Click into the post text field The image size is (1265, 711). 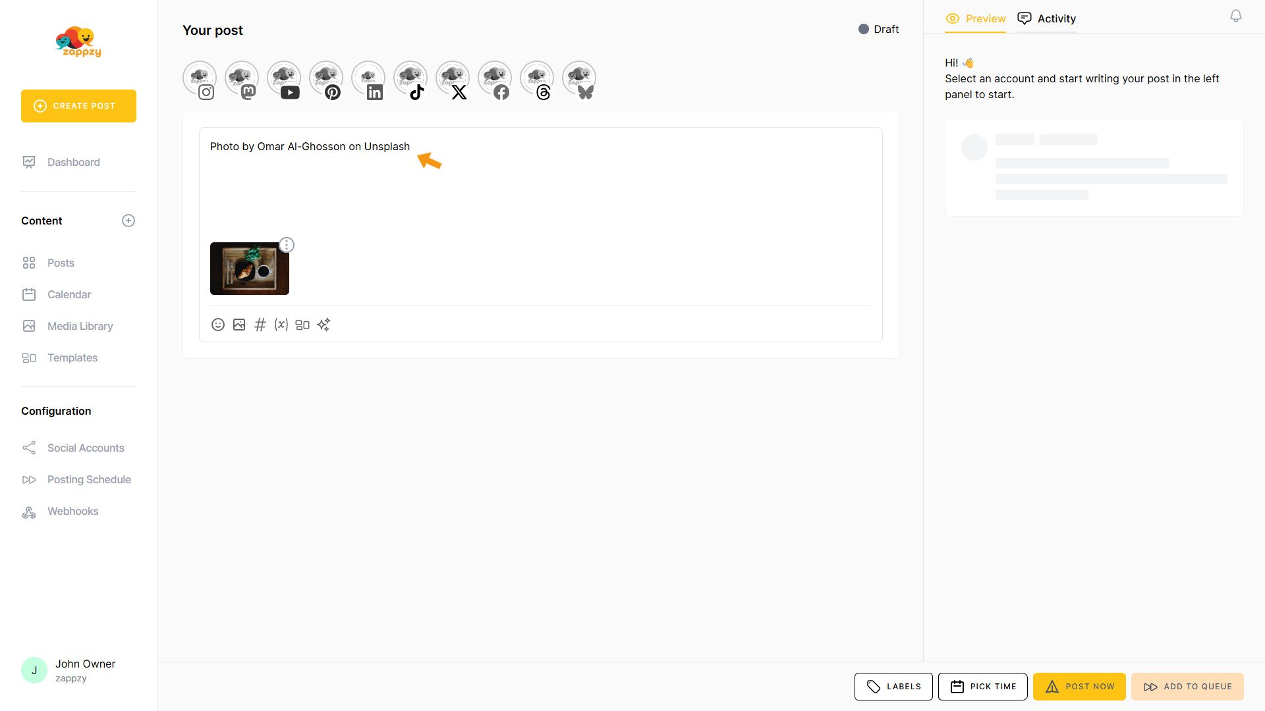(x=540, y=191)
